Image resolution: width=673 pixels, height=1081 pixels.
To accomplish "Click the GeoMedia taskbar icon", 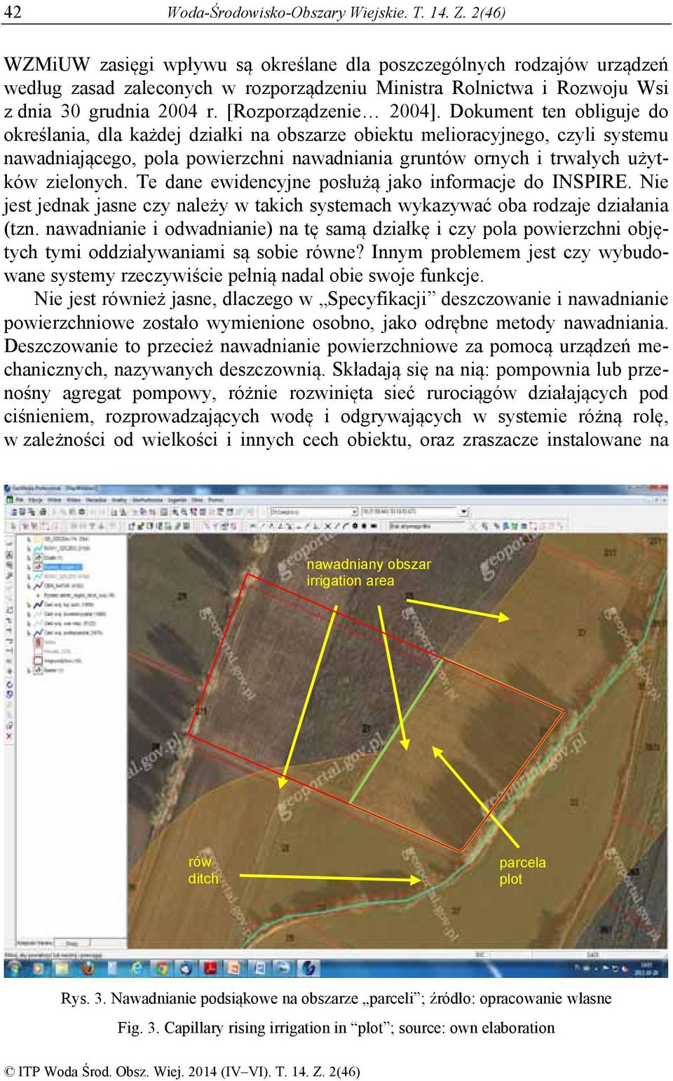I will point(309,968).
